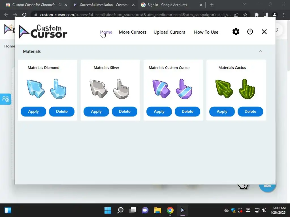Screen dimensions: 290x217
Task: Open the tab search dropdown arrow
Action: (x=244, y=4)
